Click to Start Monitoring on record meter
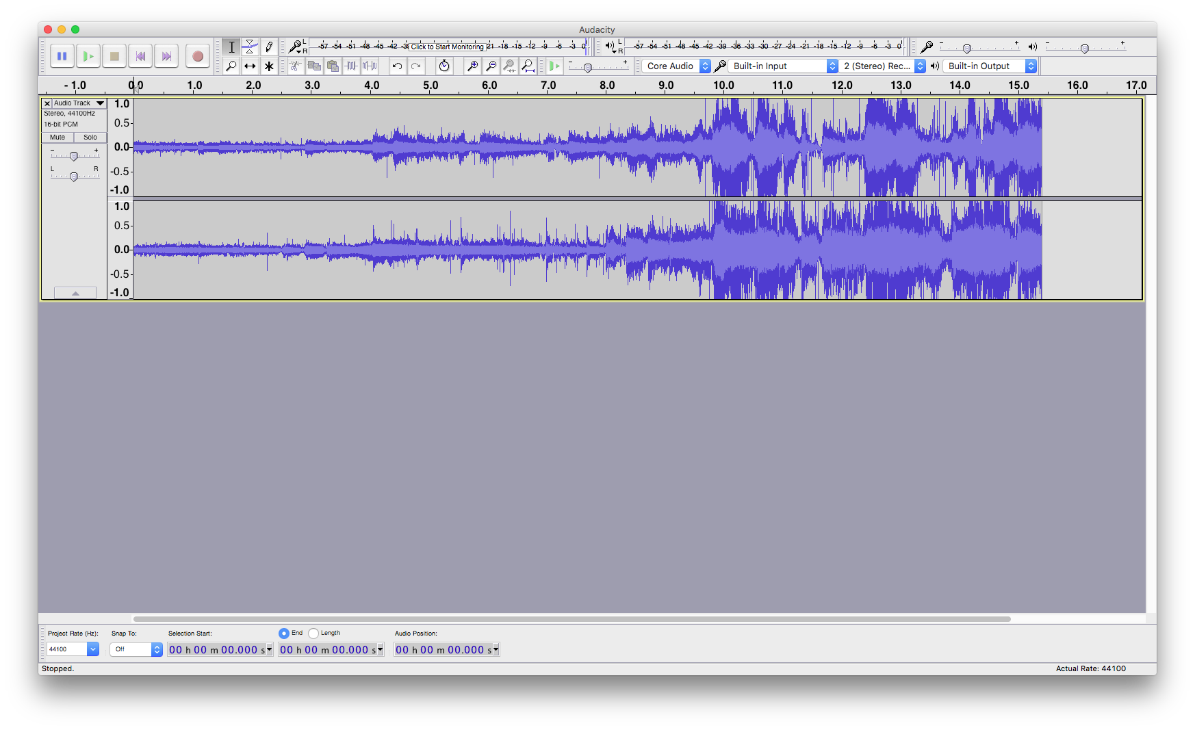1195x730 pixels. click(x=448, y=47)
